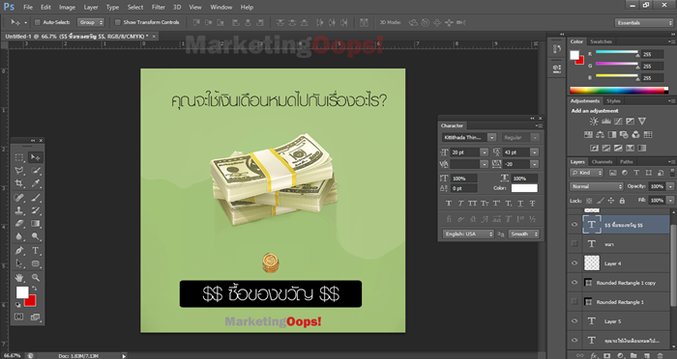Click the foreground color in Tools panel
The image size is (677, 359).
22,292
